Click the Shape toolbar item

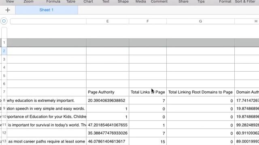click(x=123, y=2)
